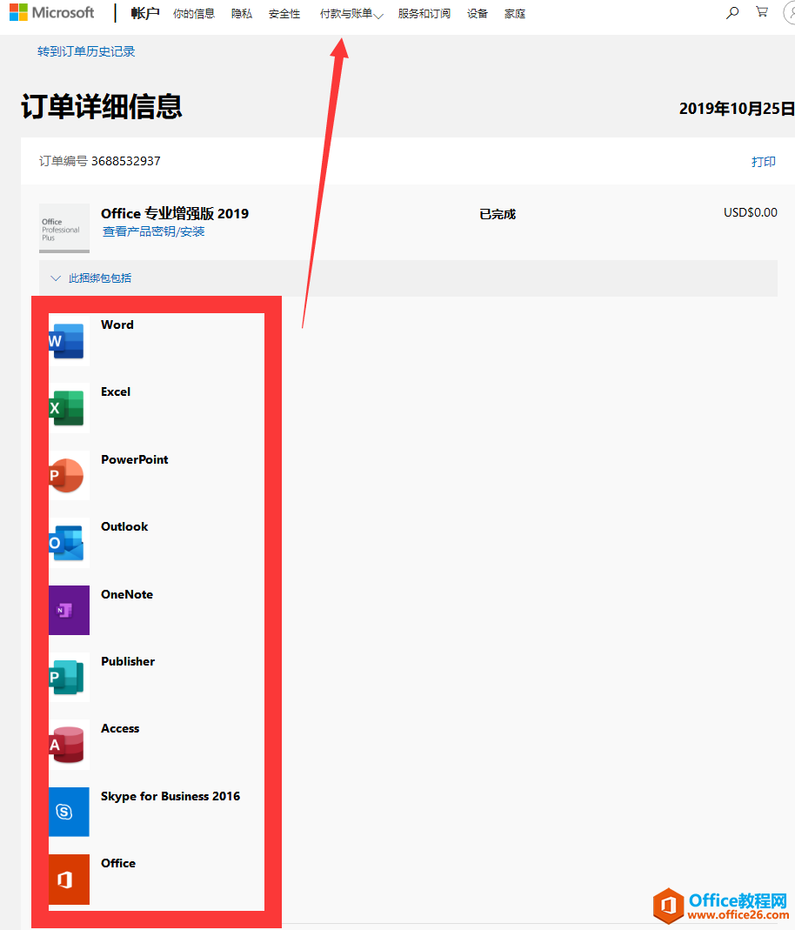Open the shopping cart icon
Image resolution: width=795 pixels, height=930 pixels.
[762, 12]
